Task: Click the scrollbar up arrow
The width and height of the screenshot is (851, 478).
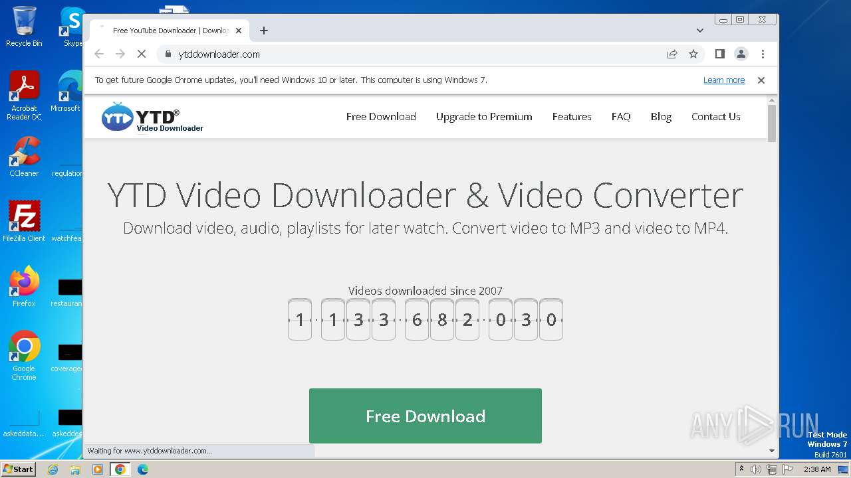Action: tap(772, 100)
